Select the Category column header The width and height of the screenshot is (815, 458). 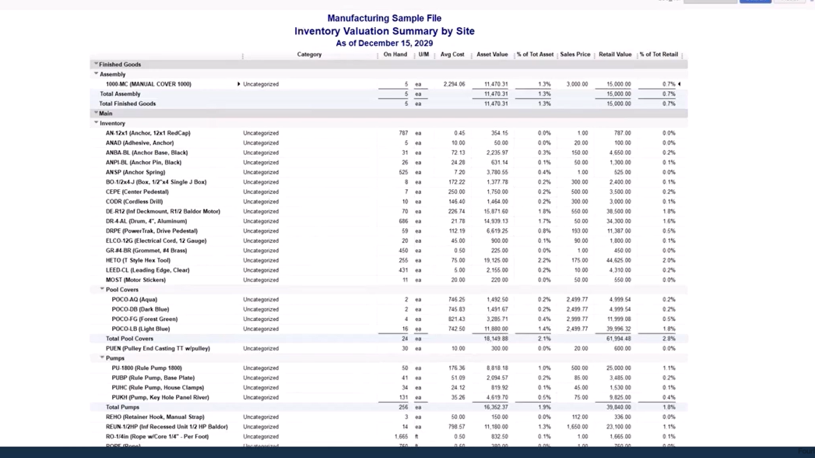point(309,55)
